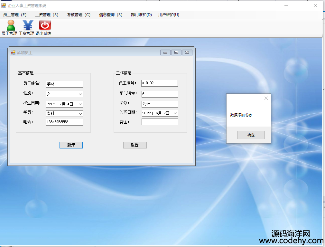Close the 添加员工 child window
325x247 pixels.
187,52
